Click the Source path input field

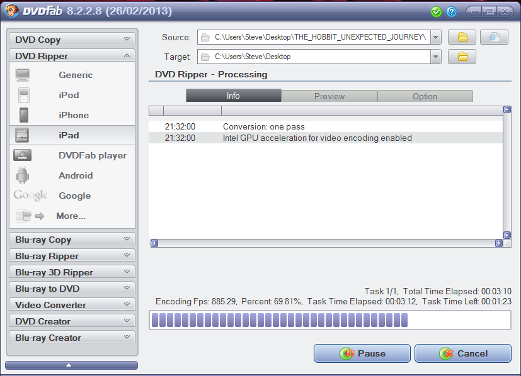(x=314, y=37)
